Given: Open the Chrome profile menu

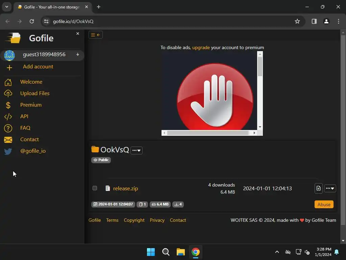Looking at the screenshot, I should pos(326,21).
